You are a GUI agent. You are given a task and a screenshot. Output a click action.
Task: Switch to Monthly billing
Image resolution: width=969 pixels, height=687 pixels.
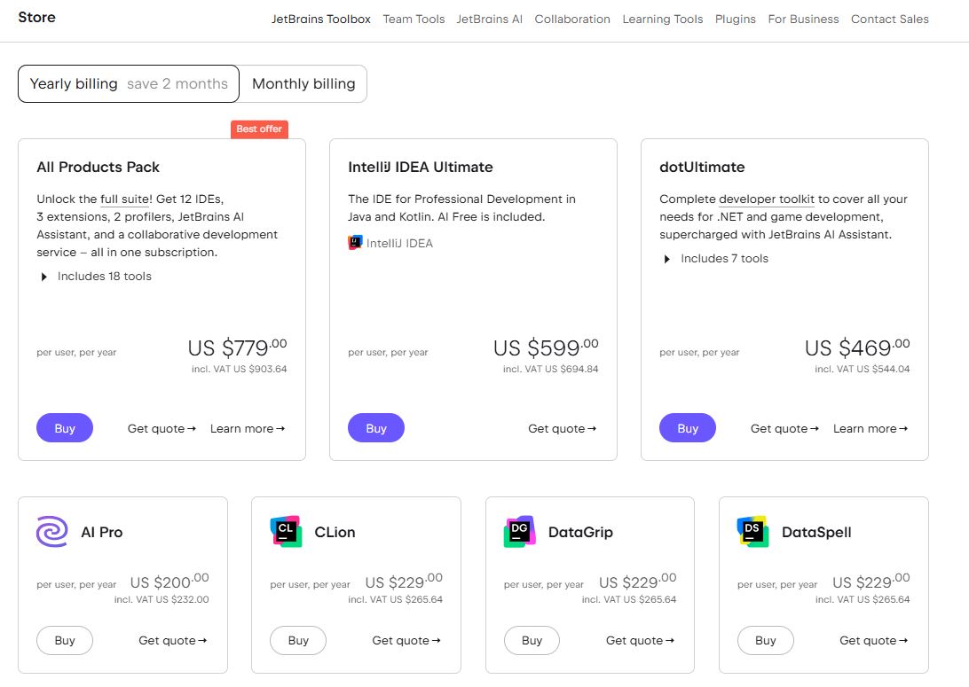(304, 83)
